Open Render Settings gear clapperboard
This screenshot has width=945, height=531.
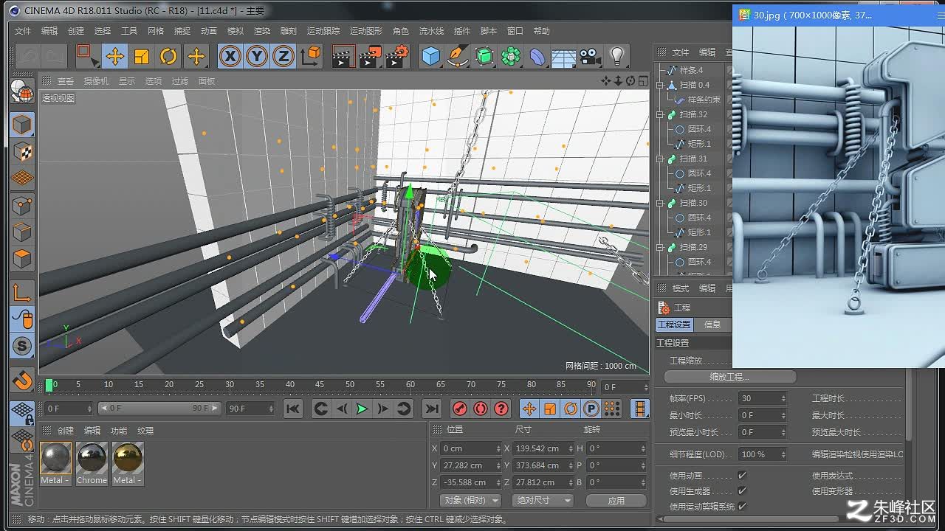pos(397,56)
